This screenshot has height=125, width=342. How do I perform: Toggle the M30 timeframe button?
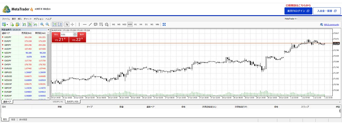[130, 25]
